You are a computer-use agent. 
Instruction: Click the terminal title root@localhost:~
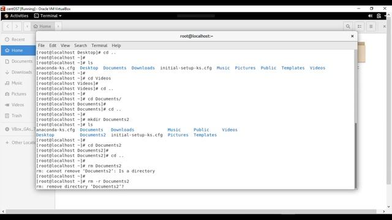[197, 36]
